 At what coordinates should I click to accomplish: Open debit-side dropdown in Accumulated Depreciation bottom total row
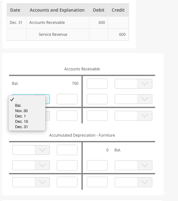31,182
